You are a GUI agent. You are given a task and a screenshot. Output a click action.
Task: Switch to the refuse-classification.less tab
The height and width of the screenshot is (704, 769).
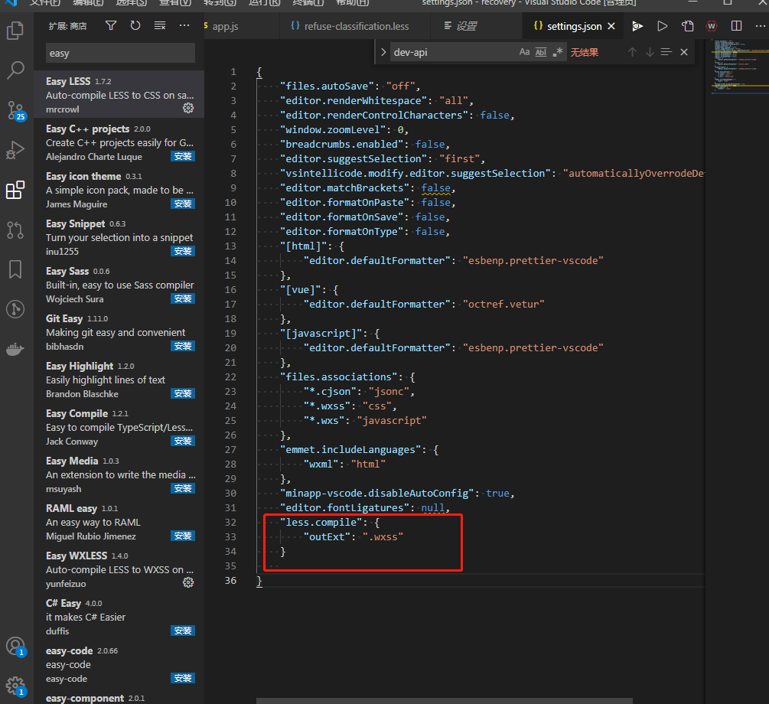click(356, 26)
